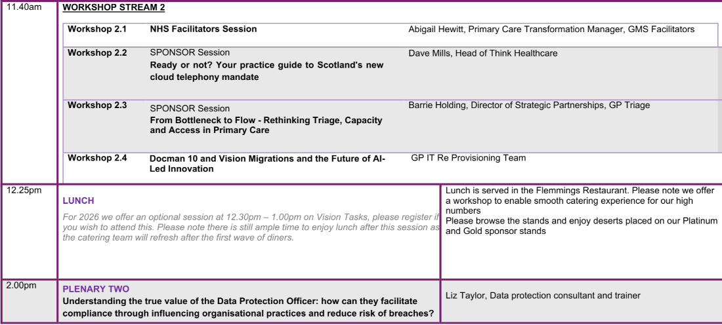Click the GP IT Re Provisioning Team text
This screenshot has width=722, height=325.
pos(468,158)
